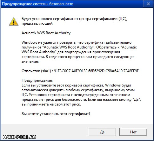Viewport: 154px width, 141px height.
Task: Click the Нет button to decline
Action: (x=133, y=132)
